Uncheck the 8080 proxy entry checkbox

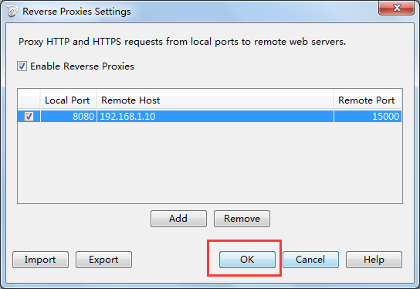[x=29, y=117]
